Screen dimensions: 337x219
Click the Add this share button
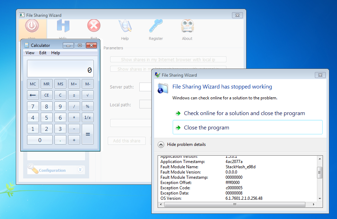tap(127, 141)
